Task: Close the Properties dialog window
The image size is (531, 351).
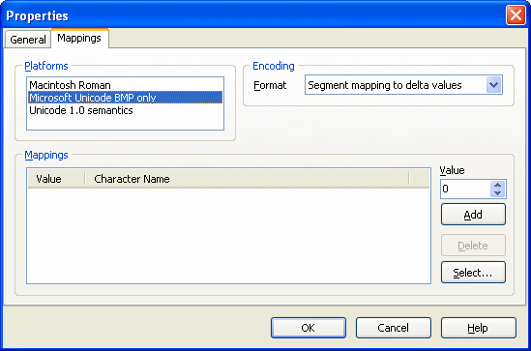Action: (516, 15)
